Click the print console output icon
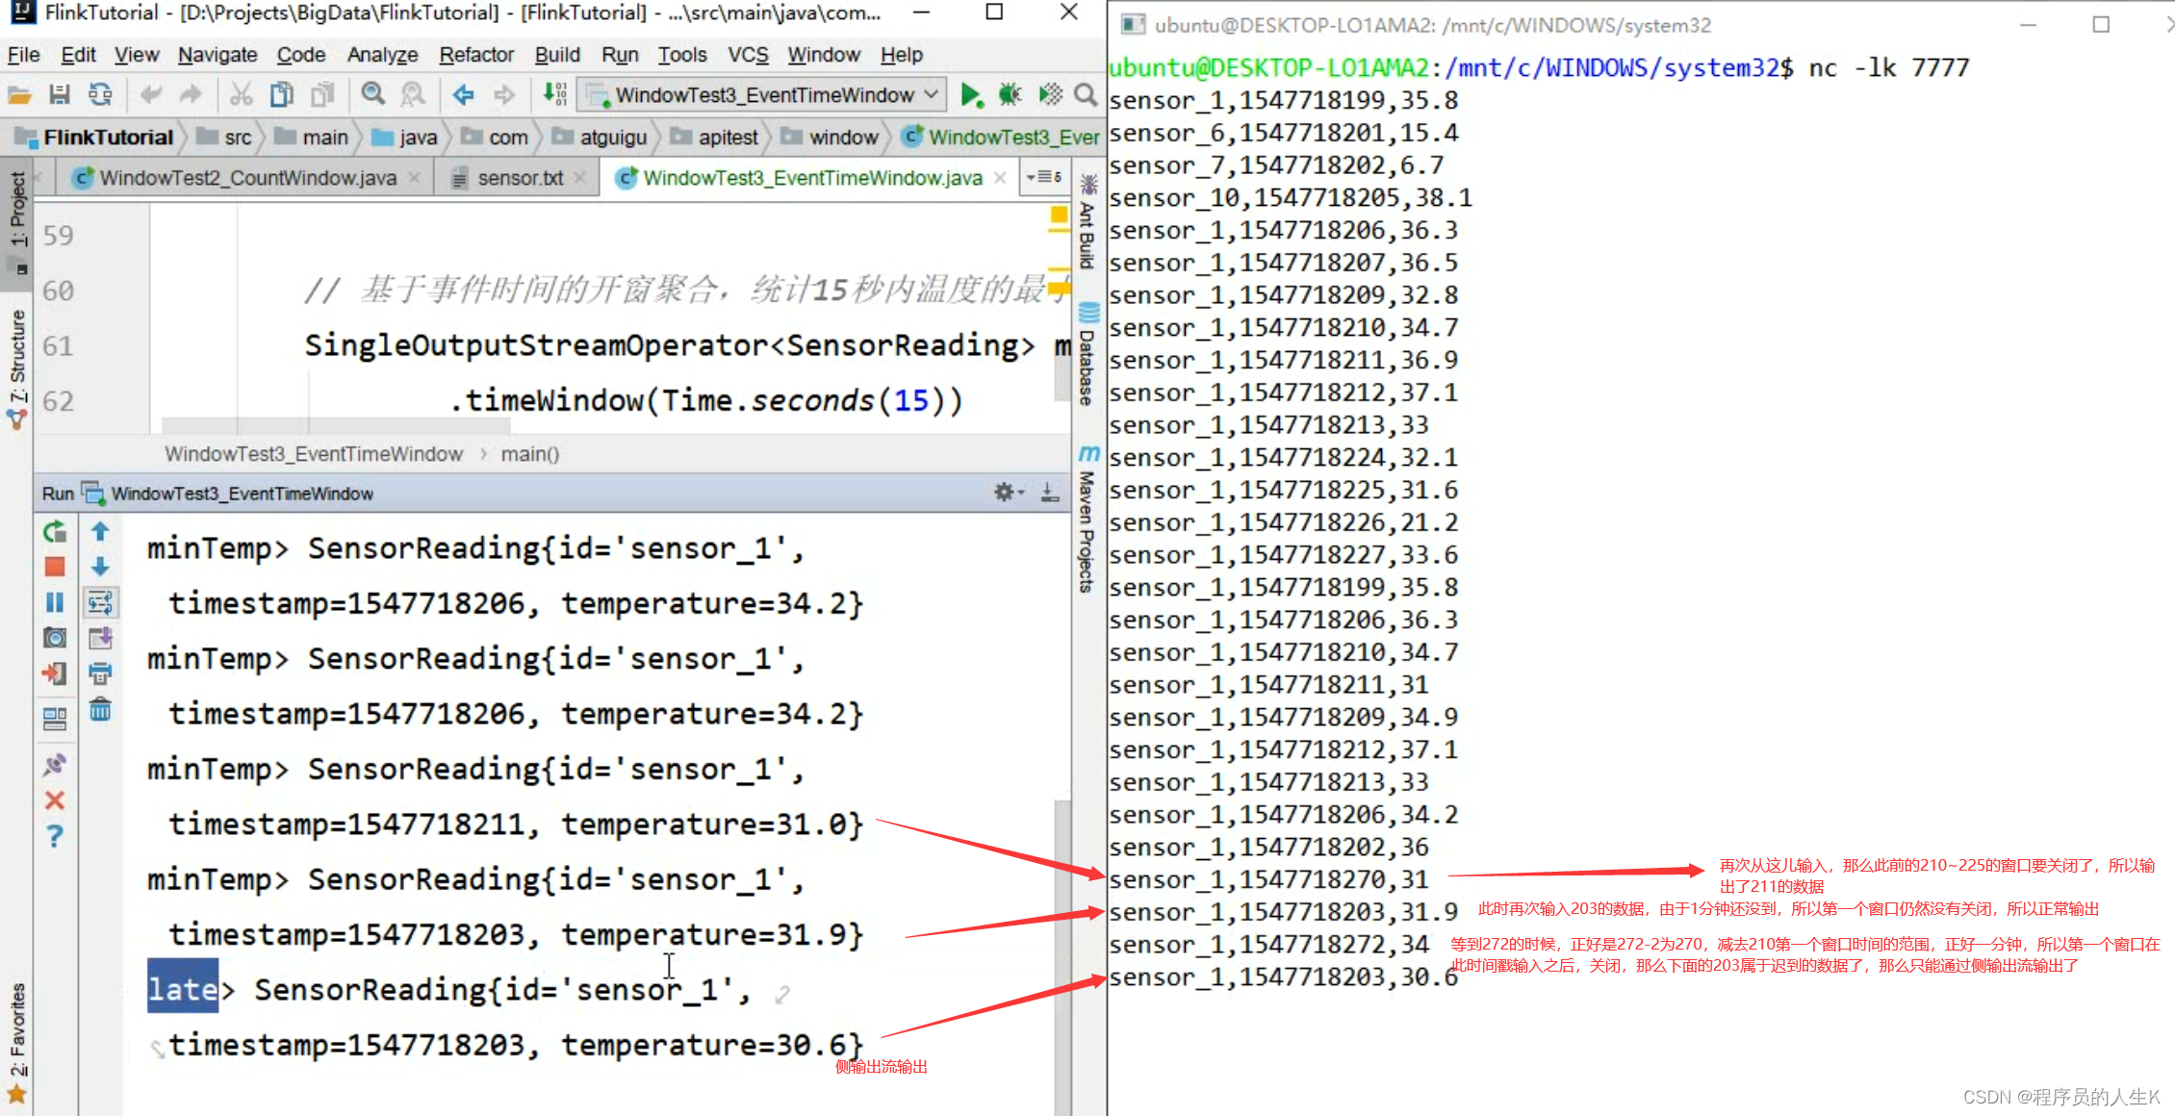 click(100, 673)
